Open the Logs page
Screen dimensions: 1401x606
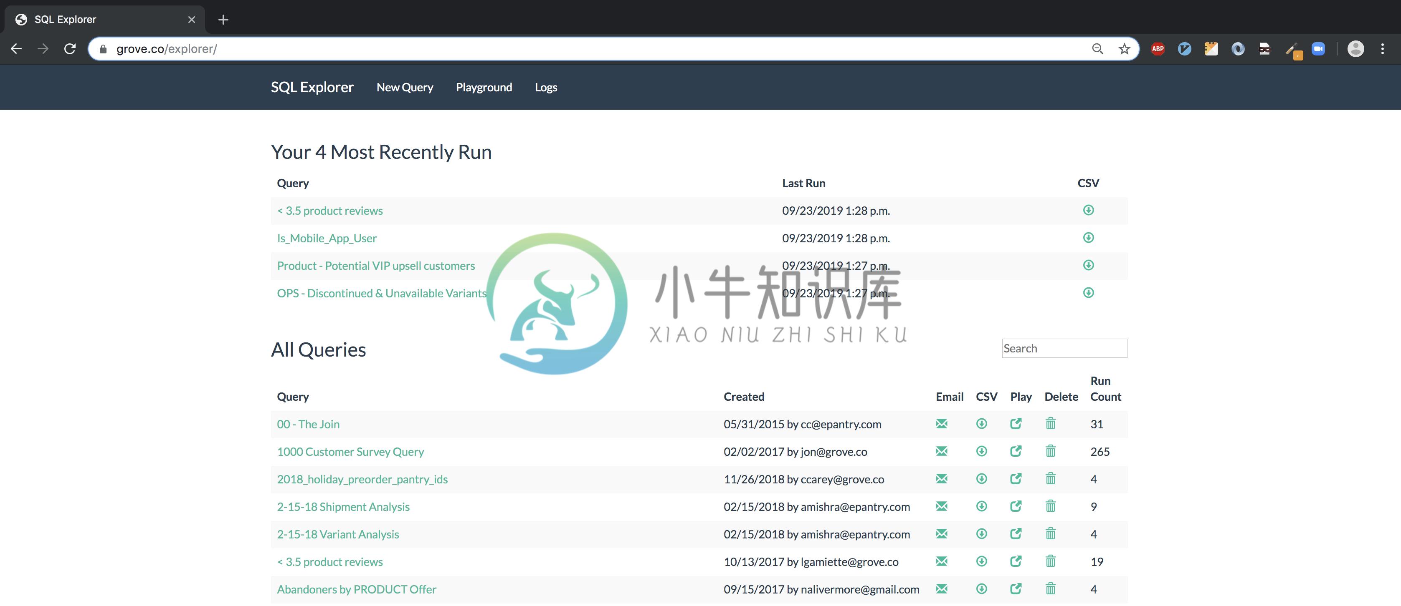(546, 88)
